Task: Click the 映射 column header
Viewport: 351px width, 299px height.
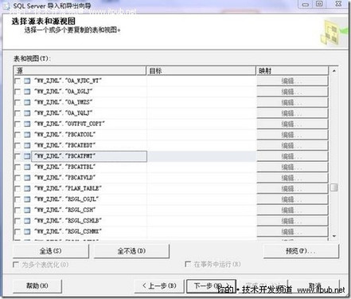Action: pos(292,71)
